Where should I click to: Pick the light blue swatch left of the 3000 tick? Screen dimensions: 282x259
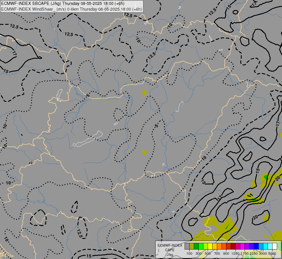tap(261, 246)
